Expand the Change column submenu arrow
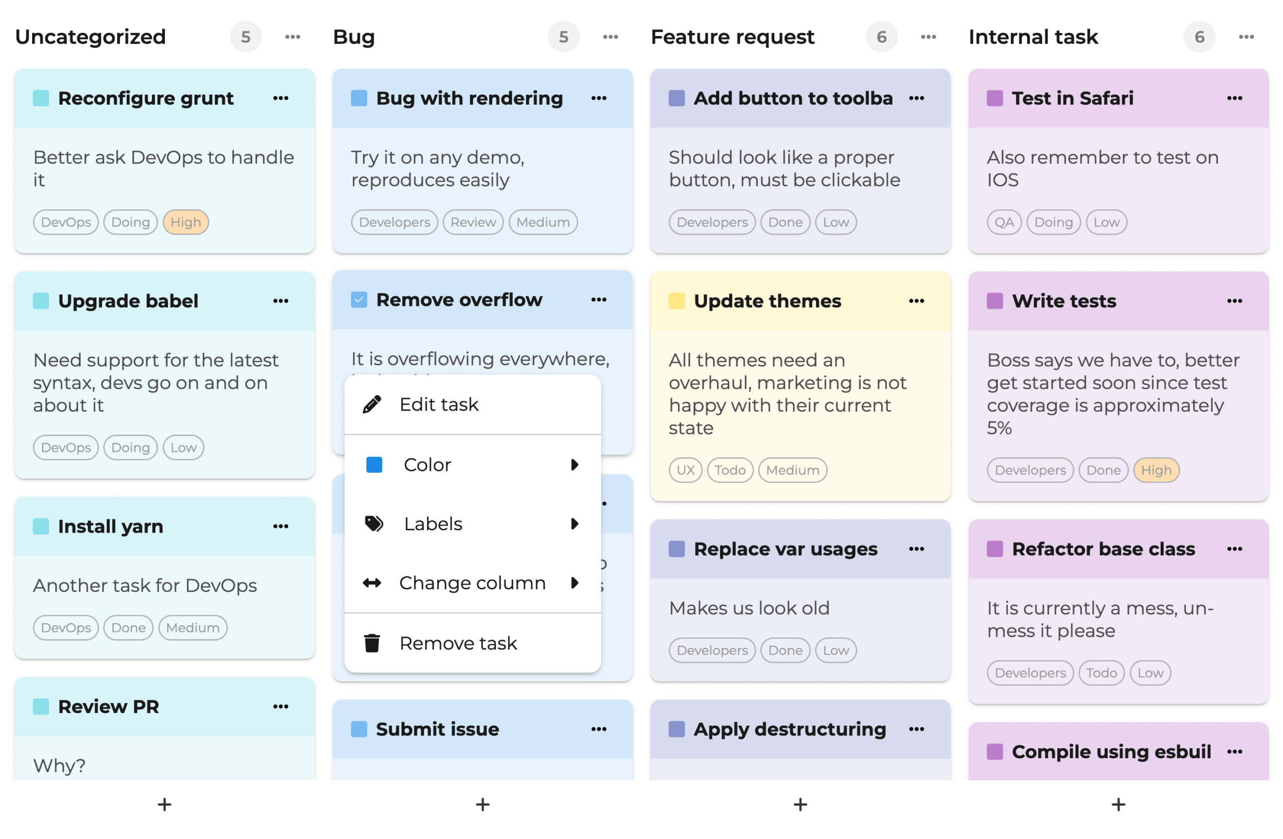 (x=575, y=583)
